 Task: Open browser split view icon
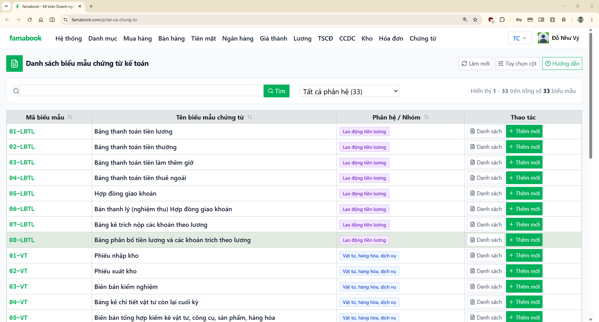click(52, 20)
